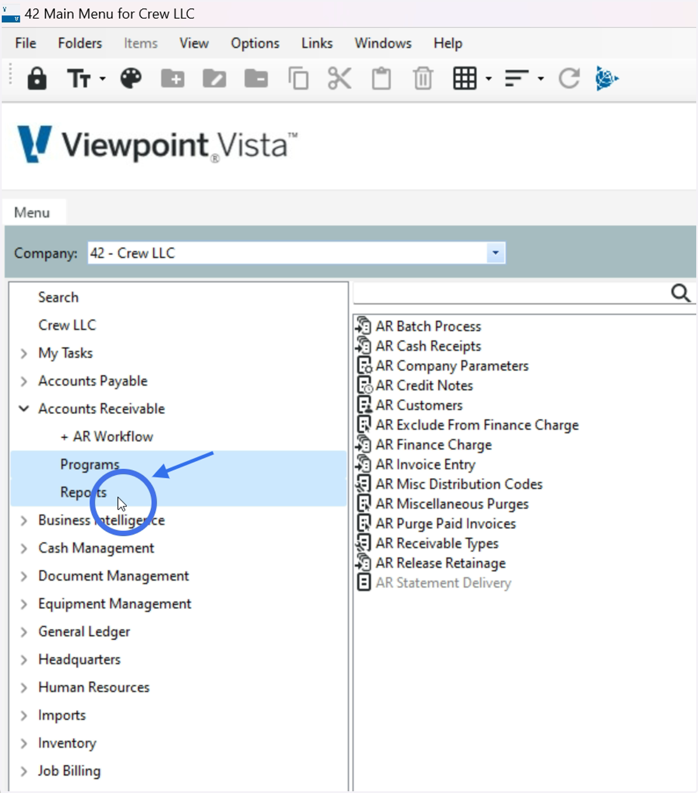This screenshot has width=698, height=793.
Task: Click the refresh arrow icon
Action: [x=569, y=78]
